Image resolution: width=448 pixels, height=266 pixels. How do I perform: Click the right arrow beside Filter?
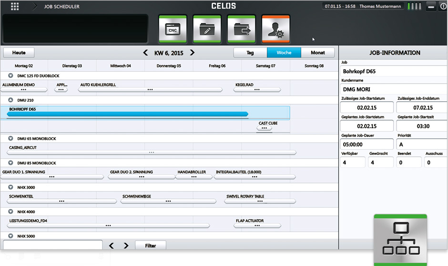click(x=126, y=246)
